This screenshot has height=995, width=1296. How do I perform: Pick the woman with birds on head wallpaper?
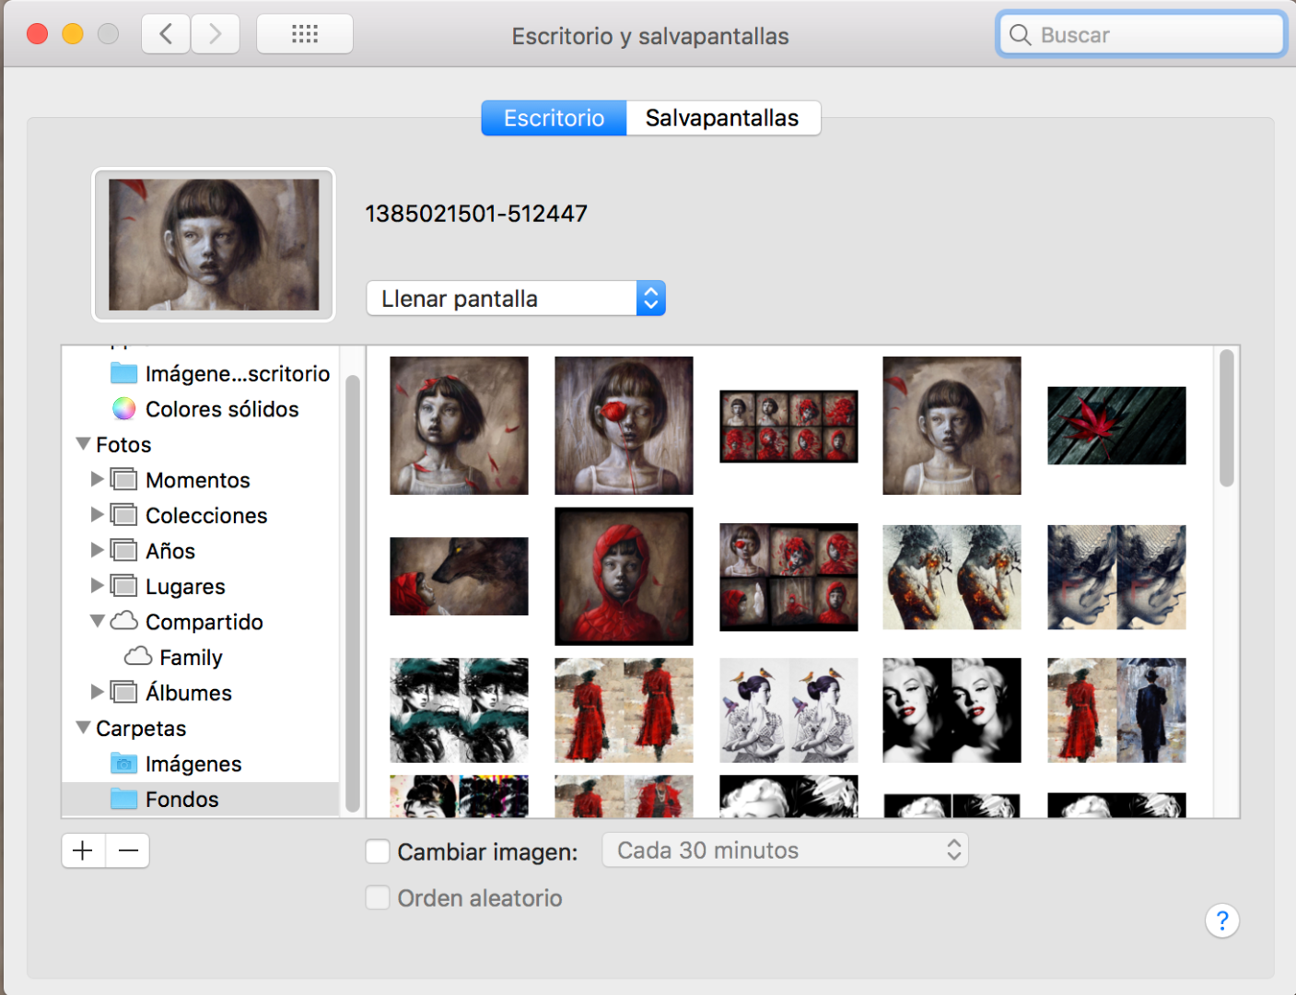[788, 710]
